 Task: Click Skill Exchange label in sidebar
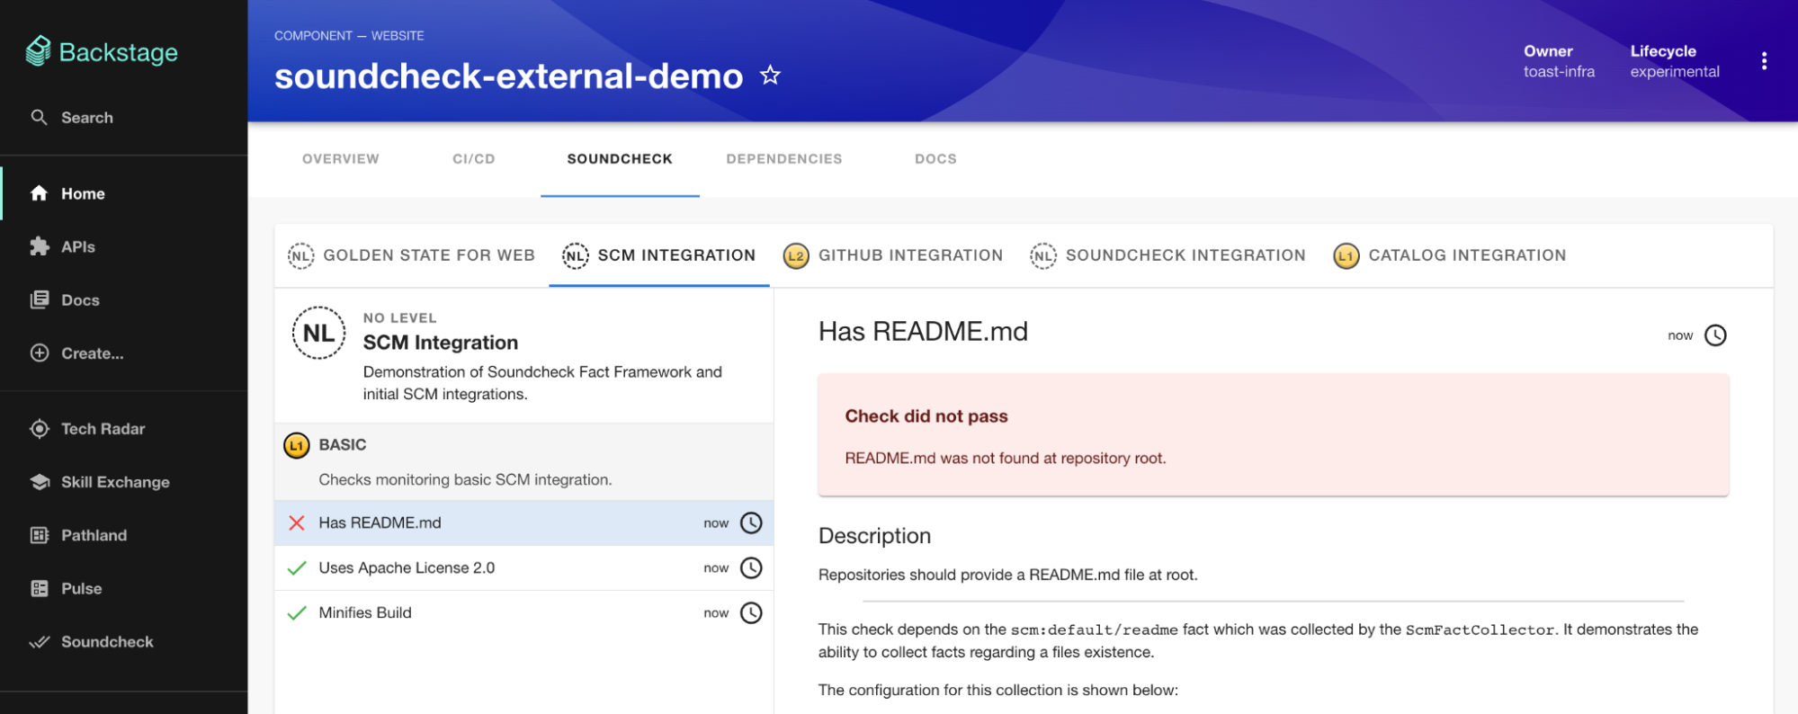click(115, 482)
